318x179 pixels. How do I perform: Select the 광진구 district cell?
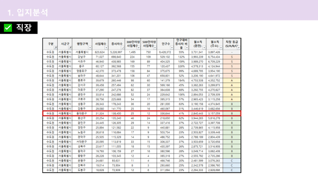(82, 123)
